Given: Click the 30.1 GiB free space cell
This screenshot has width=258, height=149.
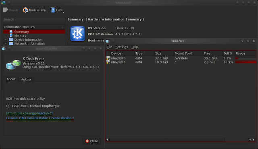Looking at the screenshot, I should 210,58.
